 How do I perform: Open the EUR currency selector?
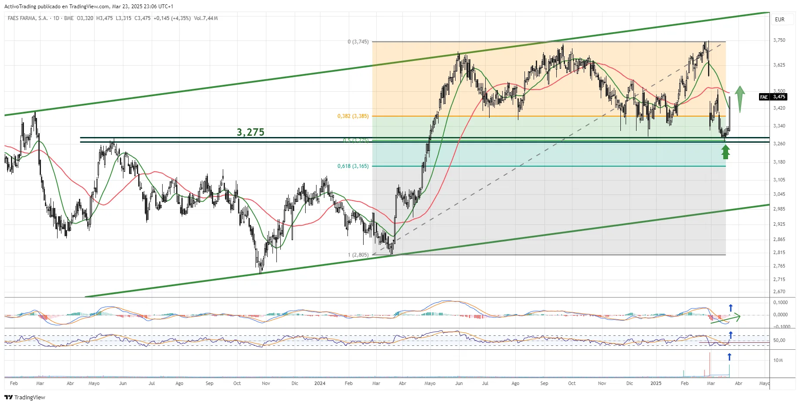pyautogui.click(x=780, y=20)
